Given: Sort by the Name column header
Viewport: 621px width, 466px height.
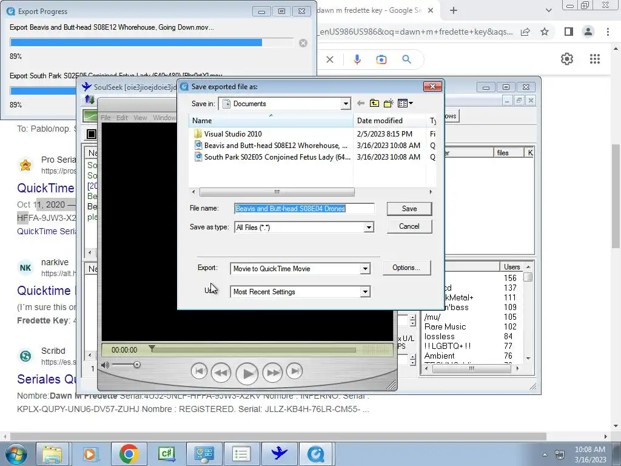Looking at the screenshot, I should [x=271, y=121].
